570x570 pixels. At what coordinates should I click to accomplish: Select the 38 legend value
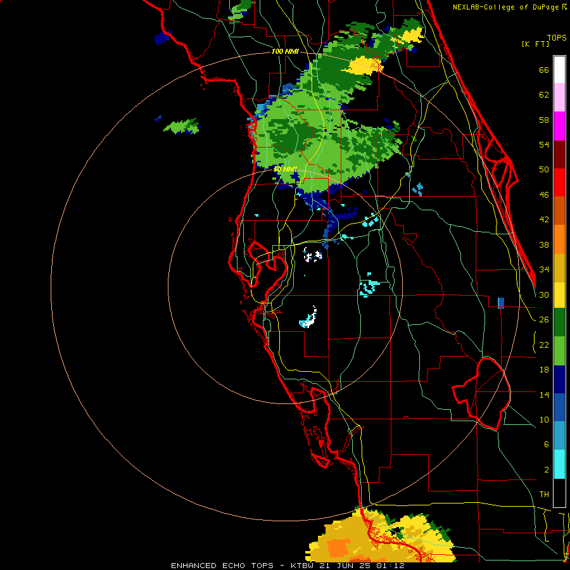pos(544,244)
